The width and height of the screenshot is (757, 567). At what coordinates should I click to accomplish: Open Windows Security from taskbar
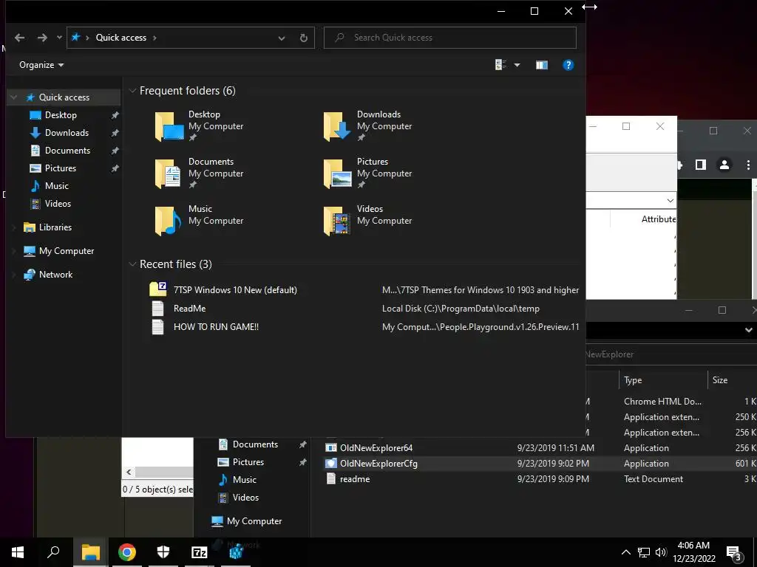point(163,552)
